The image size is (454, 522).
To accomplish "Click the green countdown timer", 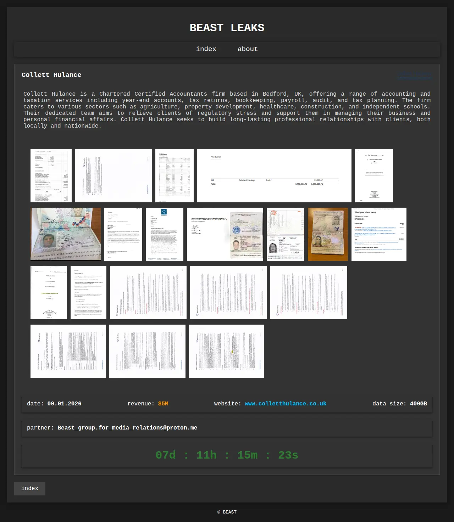I will [227, 455].
